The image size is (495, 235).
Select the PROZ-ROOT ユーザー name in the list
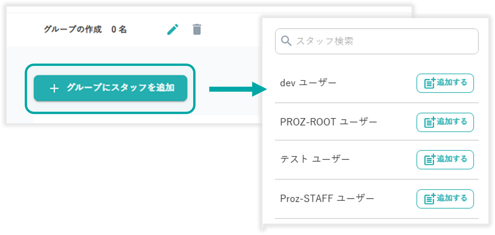tap(328, 122)
